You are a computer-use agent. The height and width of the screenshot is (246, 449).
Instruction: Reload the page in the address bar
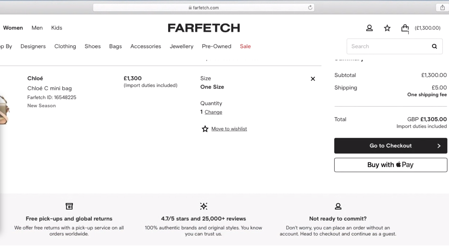point(310,8)
